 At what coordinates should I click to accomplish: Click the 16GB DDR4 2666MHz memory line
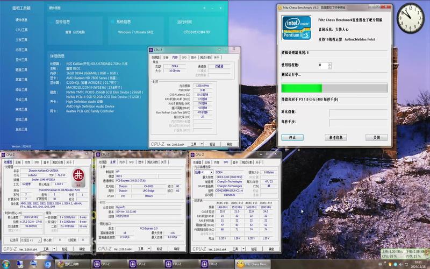92,73
